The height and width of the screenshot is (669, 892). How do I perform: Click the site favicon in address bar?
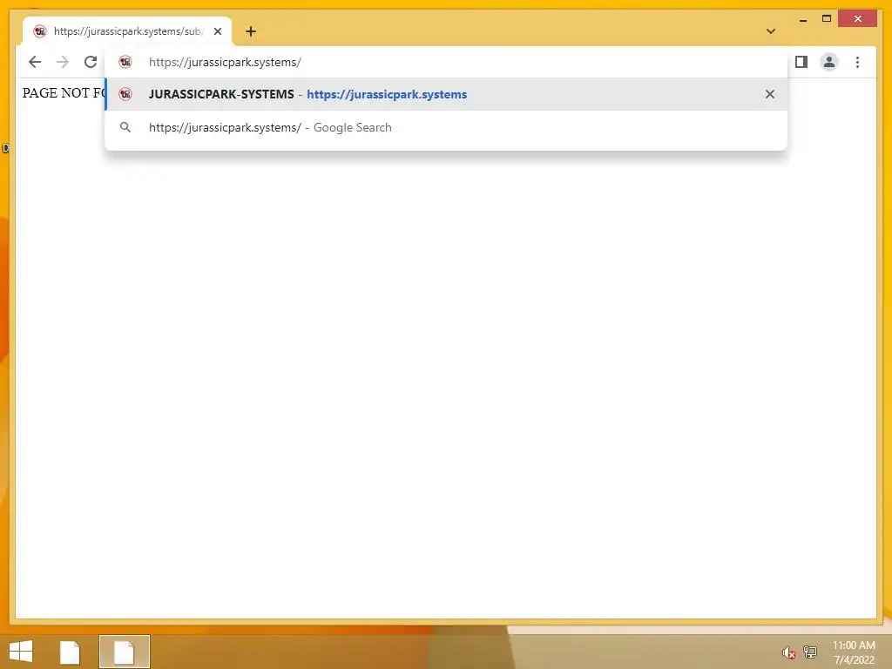125,62
